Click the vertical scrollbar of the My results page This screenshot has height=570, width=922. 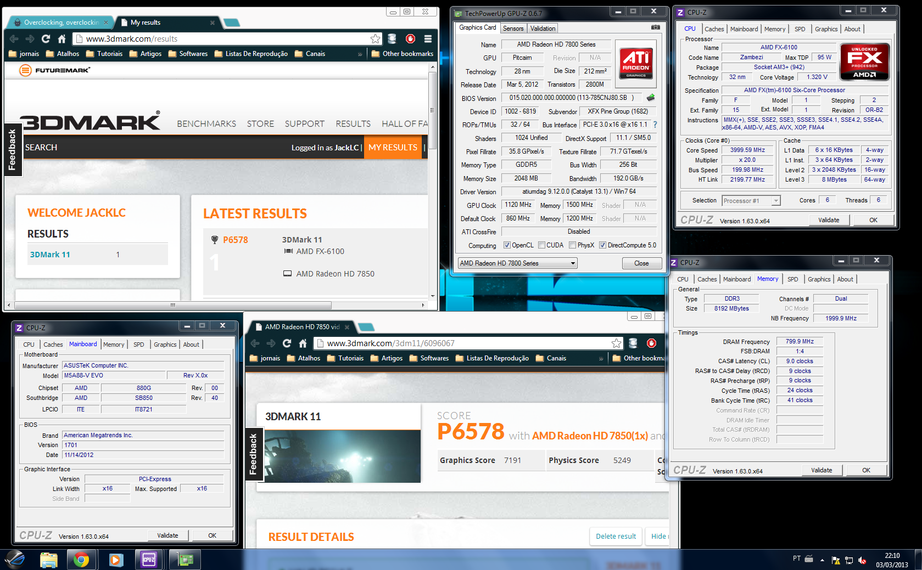pos(432,110)
